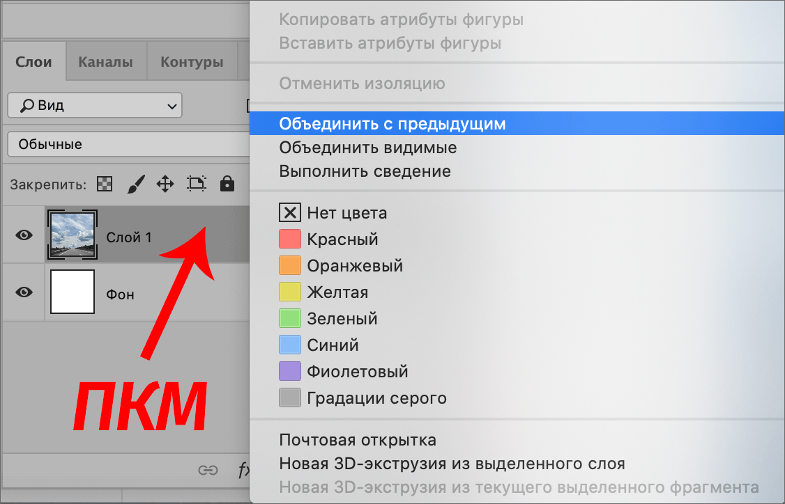Click the lock position move icon

(x=165, y=183)
